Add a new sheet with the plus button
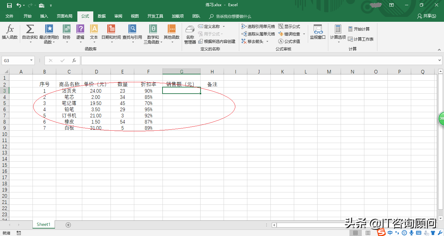This screenshot has height=236, width=444. pos(68,225)
